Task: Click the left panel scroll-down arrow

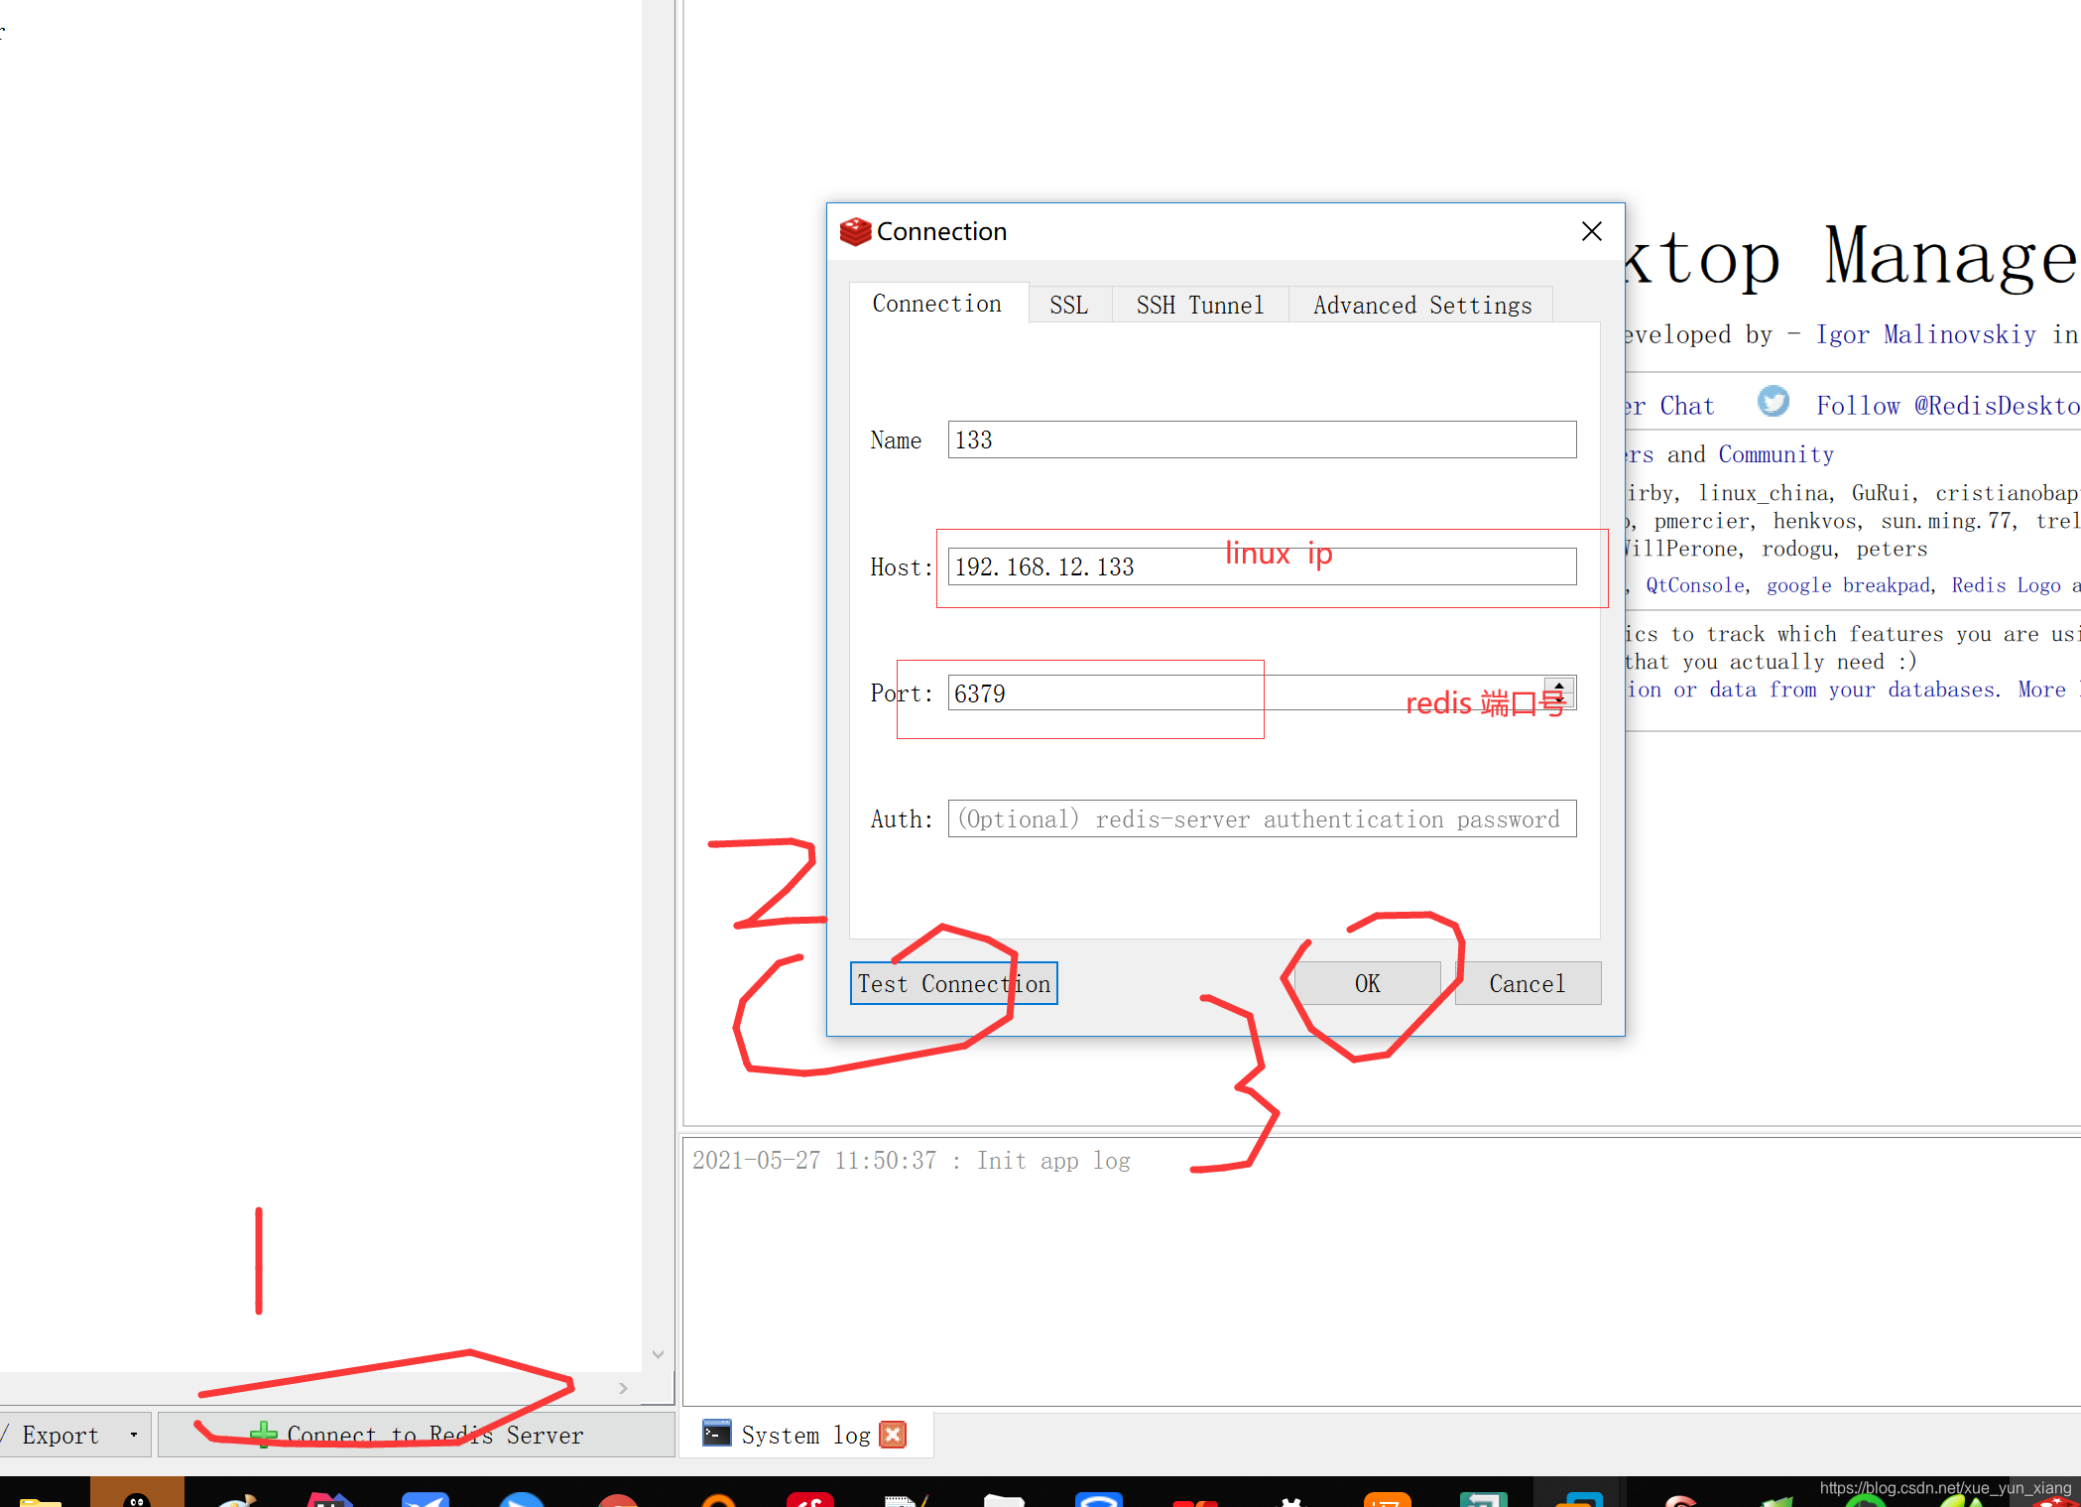Action: 658,1354
